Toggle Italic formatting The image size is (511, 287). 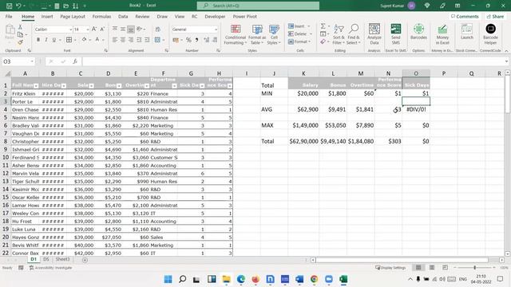point(46,40)
